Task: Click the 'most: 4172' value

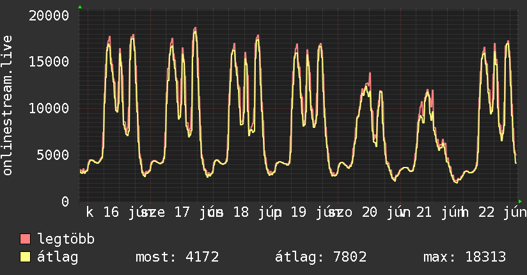Action: pyautogui.click(x=177, y=257)
